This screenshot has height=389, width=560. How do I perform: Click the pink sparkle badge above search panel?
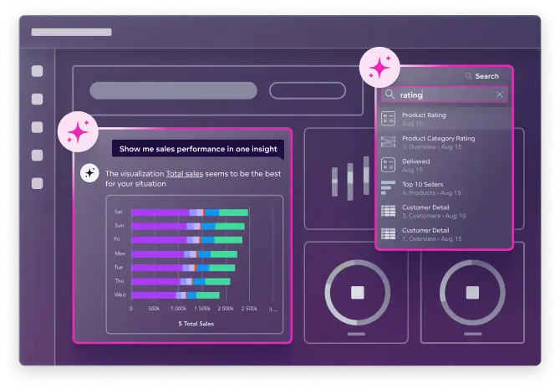pos(379,68)
